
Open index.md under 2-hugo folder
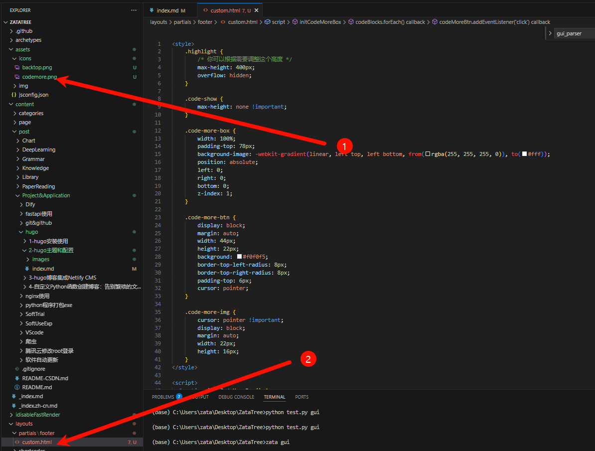(43, 269)
